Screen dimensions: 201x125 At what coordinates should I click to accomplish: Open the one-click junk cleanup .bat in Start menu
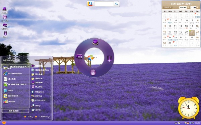coord(15,68)
